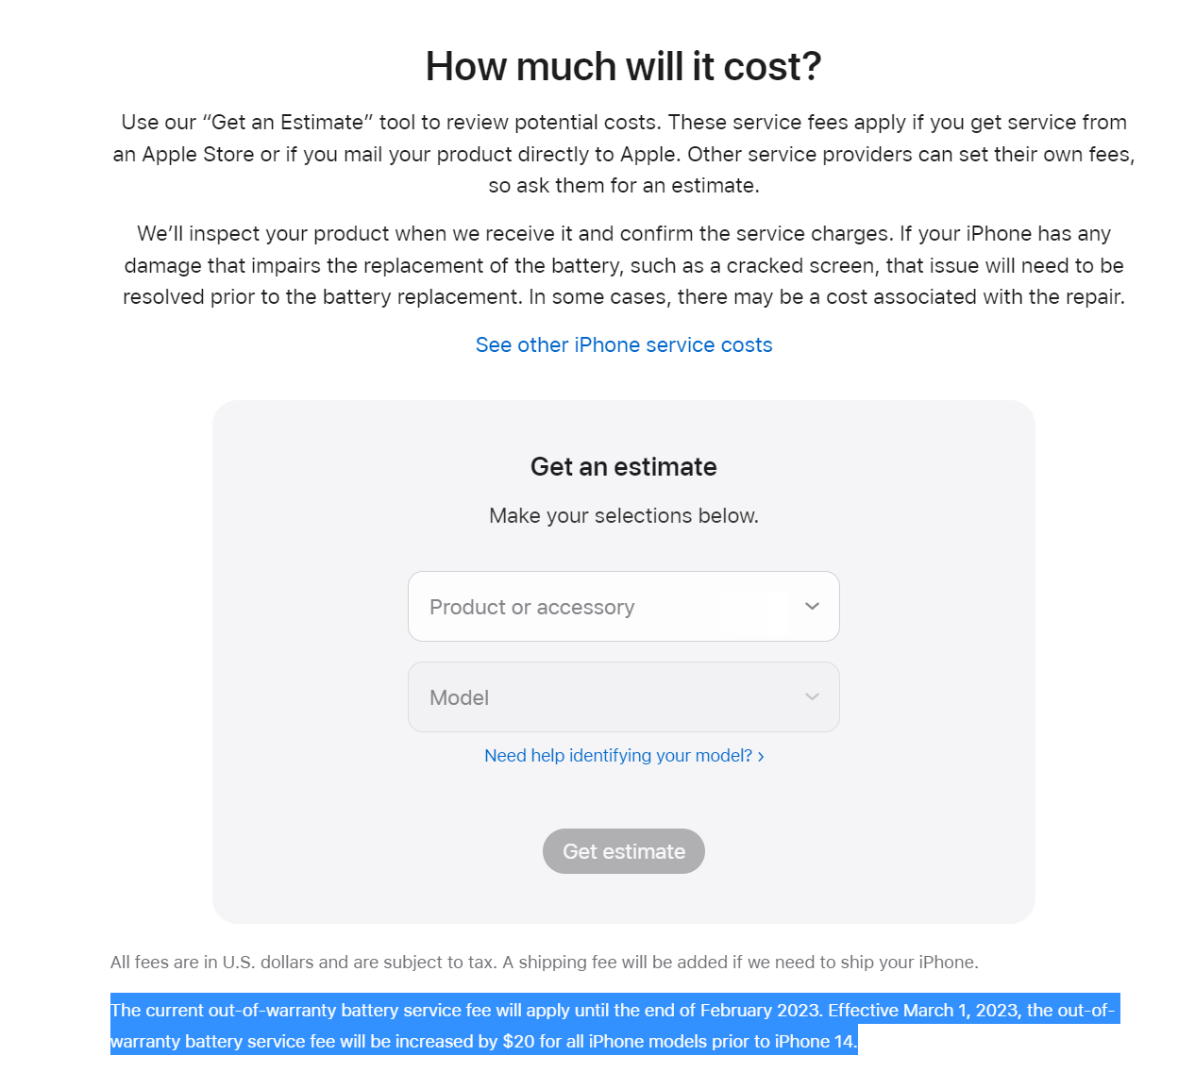Viewport: 1195px width, 1089px height.
Task: Click the chevron arrow in the Model field
Action: (812, 696)
